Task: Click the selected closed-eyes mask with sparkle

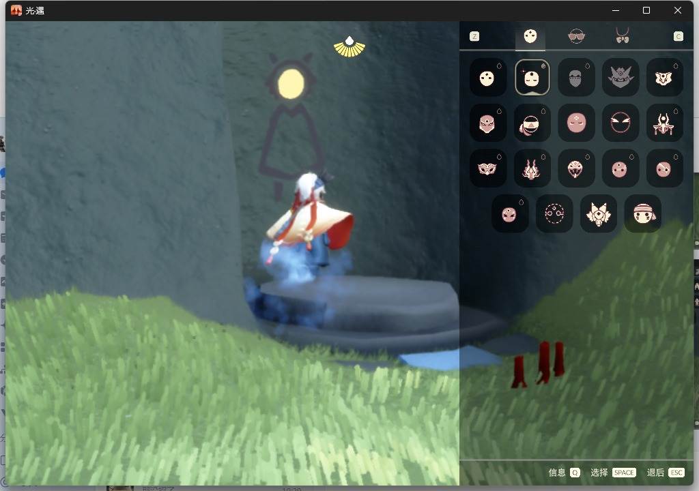Action: (532, 78)
